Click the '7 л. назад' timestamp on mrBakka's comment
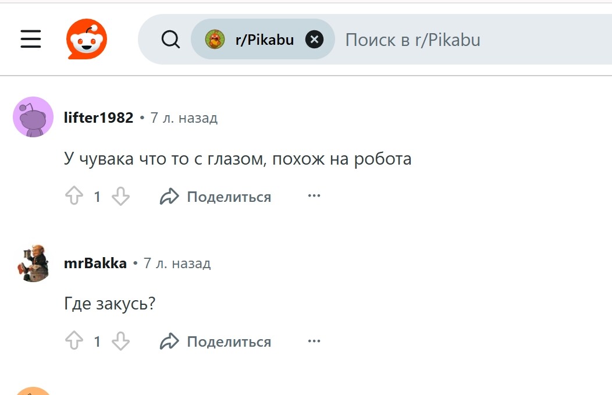The width and height of the screenshot is (612, 395). tap(177, 263)
